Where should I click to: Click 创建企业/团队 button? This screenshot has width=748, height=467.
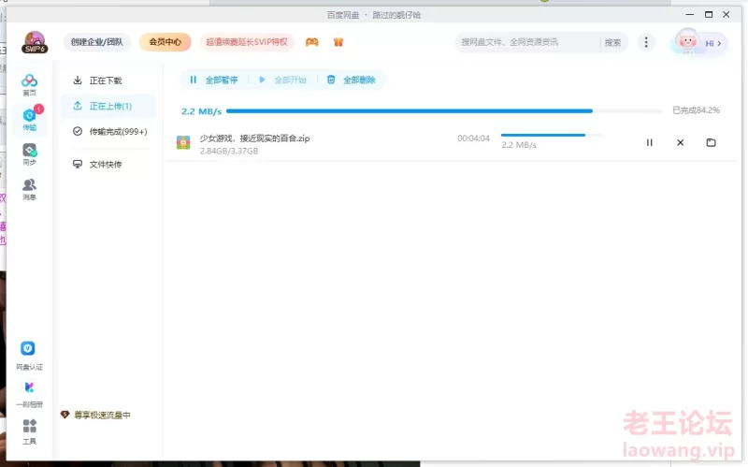coord(97,42)
